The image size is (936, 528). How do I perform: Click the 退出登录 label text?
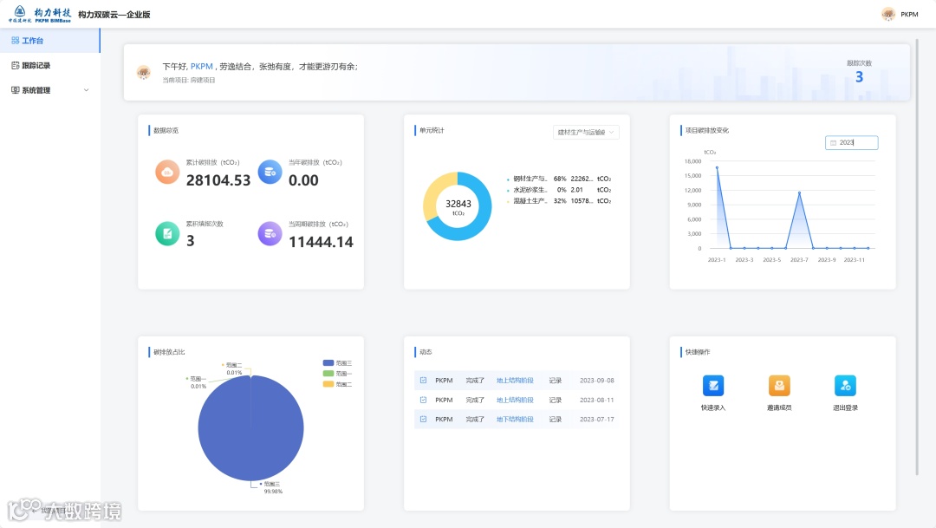coord(845,408)
